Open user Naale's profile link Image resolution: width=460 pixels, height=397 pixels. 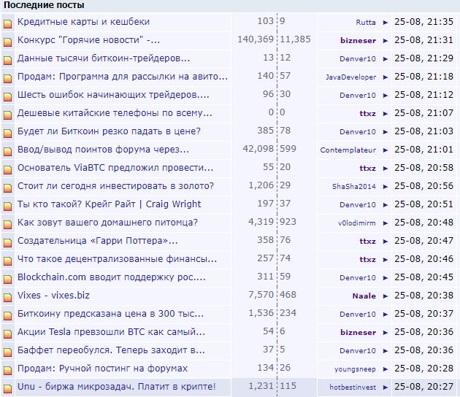[x=364, y=296]
